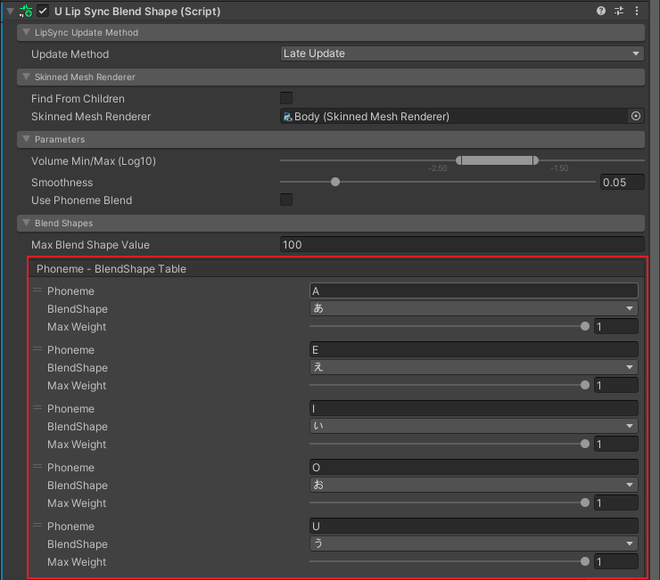Click the Phoneme text field containing A
Viewport: 660px width, 580px height.
pyautogui.click(x=474, y=290)
